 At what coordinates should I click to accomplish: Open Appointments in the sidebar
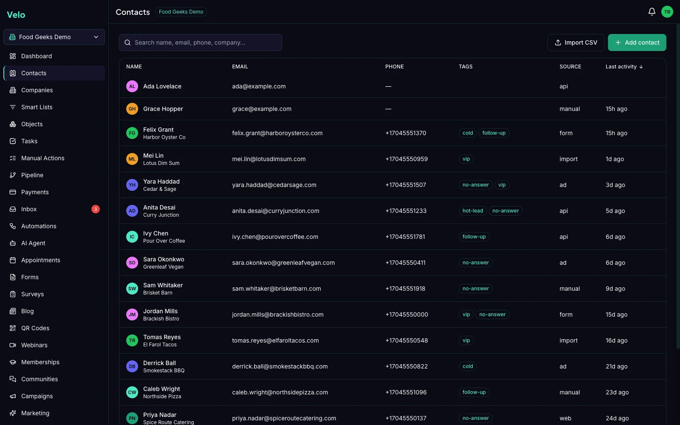point(54,260)
